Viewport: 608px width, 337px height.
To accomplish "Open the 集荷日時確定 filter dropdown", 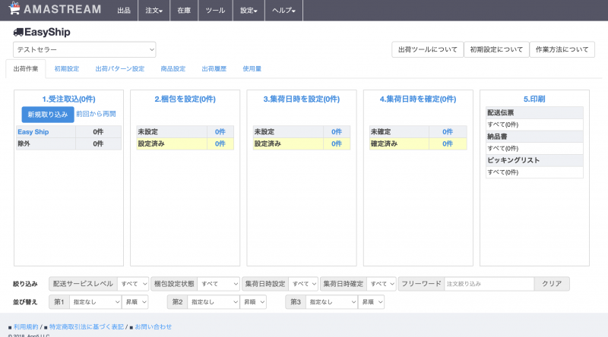I will tap(382, 284).
